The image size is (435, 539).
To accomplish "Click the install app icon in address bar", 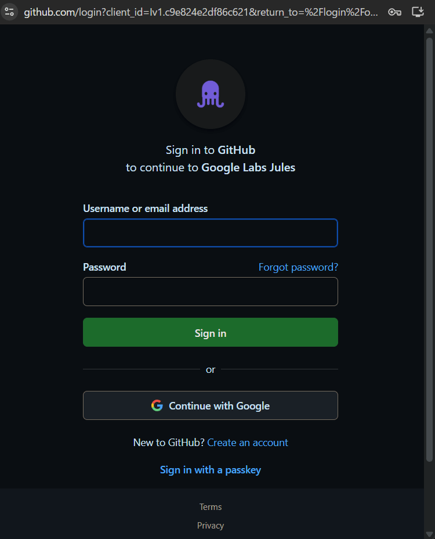I will [x=417, y=12].
